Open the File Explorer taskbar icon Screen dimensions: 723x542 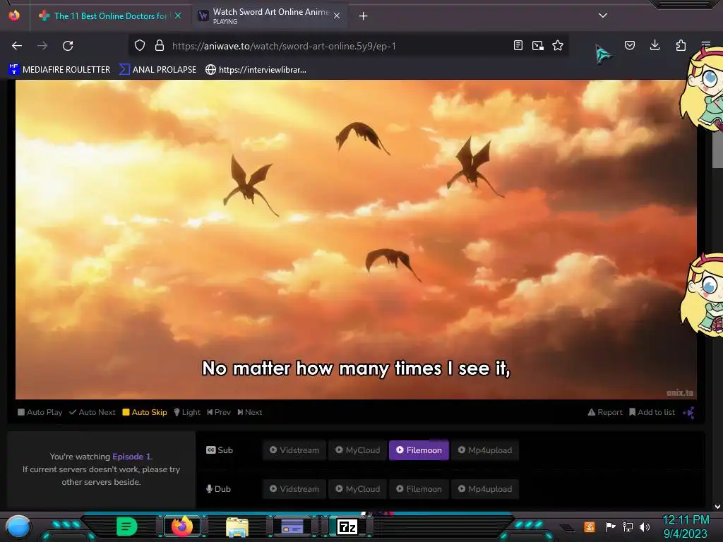[237, 526]
